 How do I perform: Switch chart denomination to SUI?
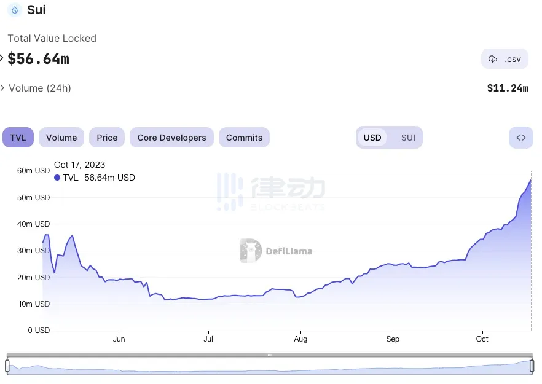[408, 138]
